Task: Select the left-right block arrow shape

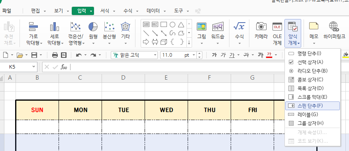Action: tap(155, 42)
